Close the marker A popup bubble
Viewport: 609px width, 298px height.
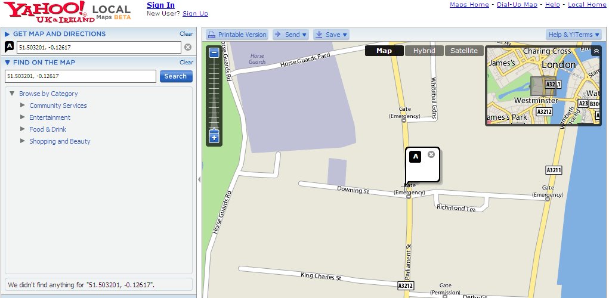coord(431,154)
